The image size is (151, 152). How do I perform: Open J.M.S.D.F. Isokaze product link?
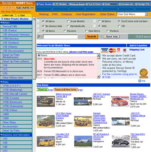click(x=102, y=95)
